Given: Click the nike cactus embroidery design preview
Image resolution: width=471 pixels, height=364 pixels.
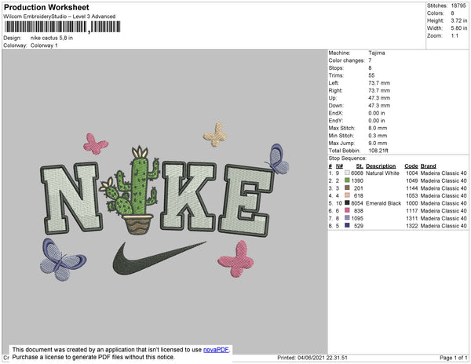Looking at the screenshot, I should [x=165, y=202].
